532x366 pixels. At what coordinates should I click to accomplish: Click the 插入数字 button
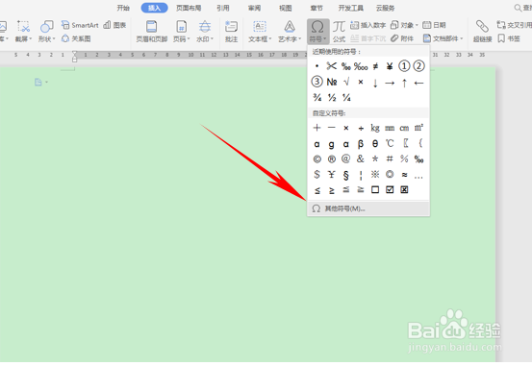coord(368,25)
